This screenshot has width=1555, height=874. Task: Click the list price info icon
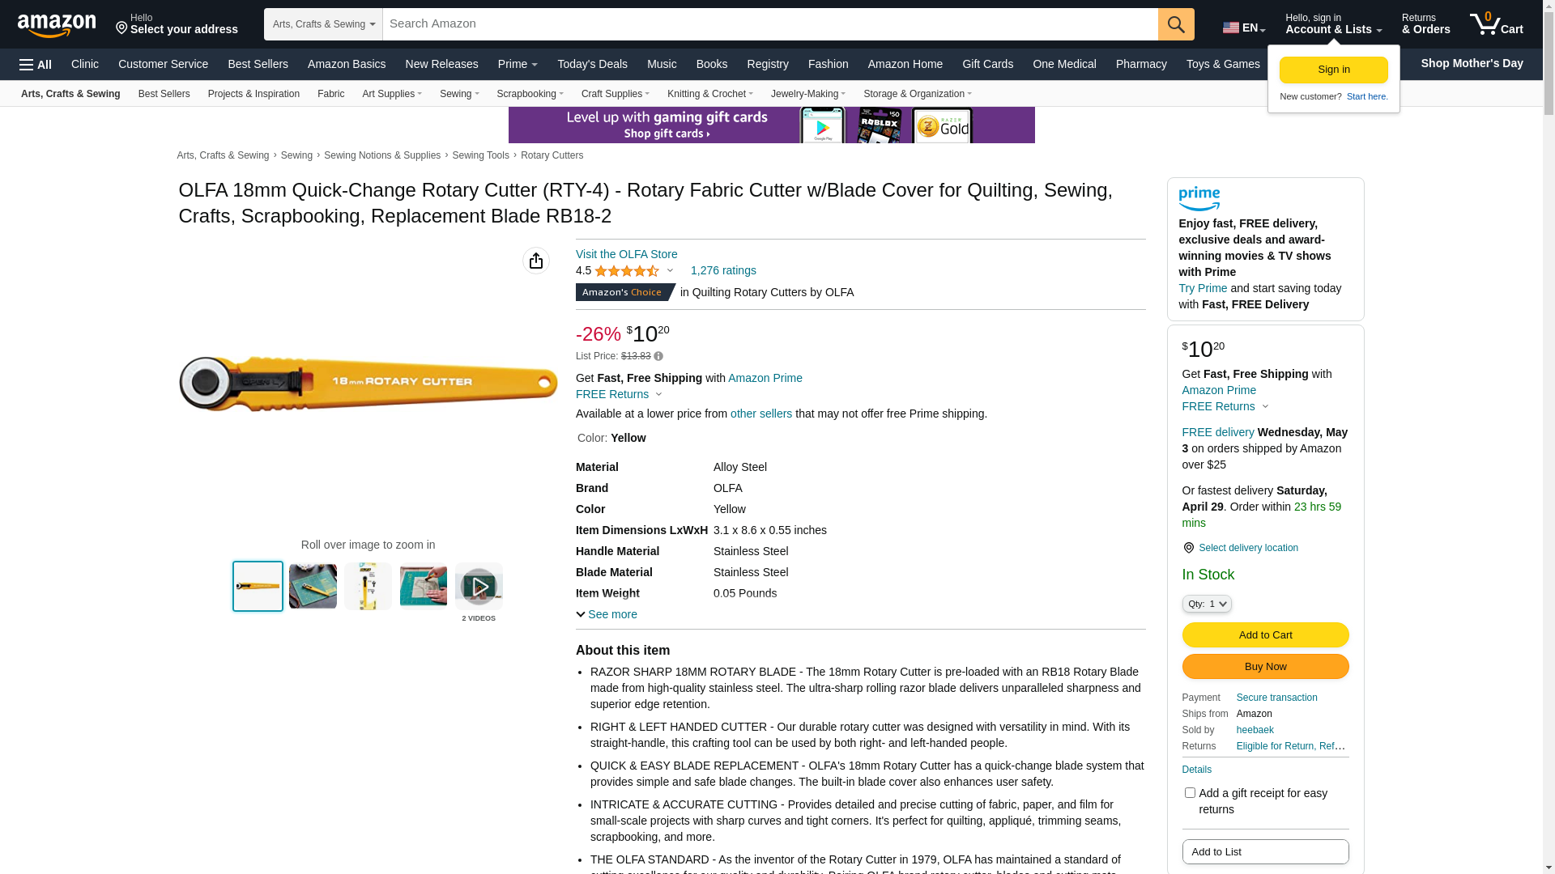pos(658,356)
